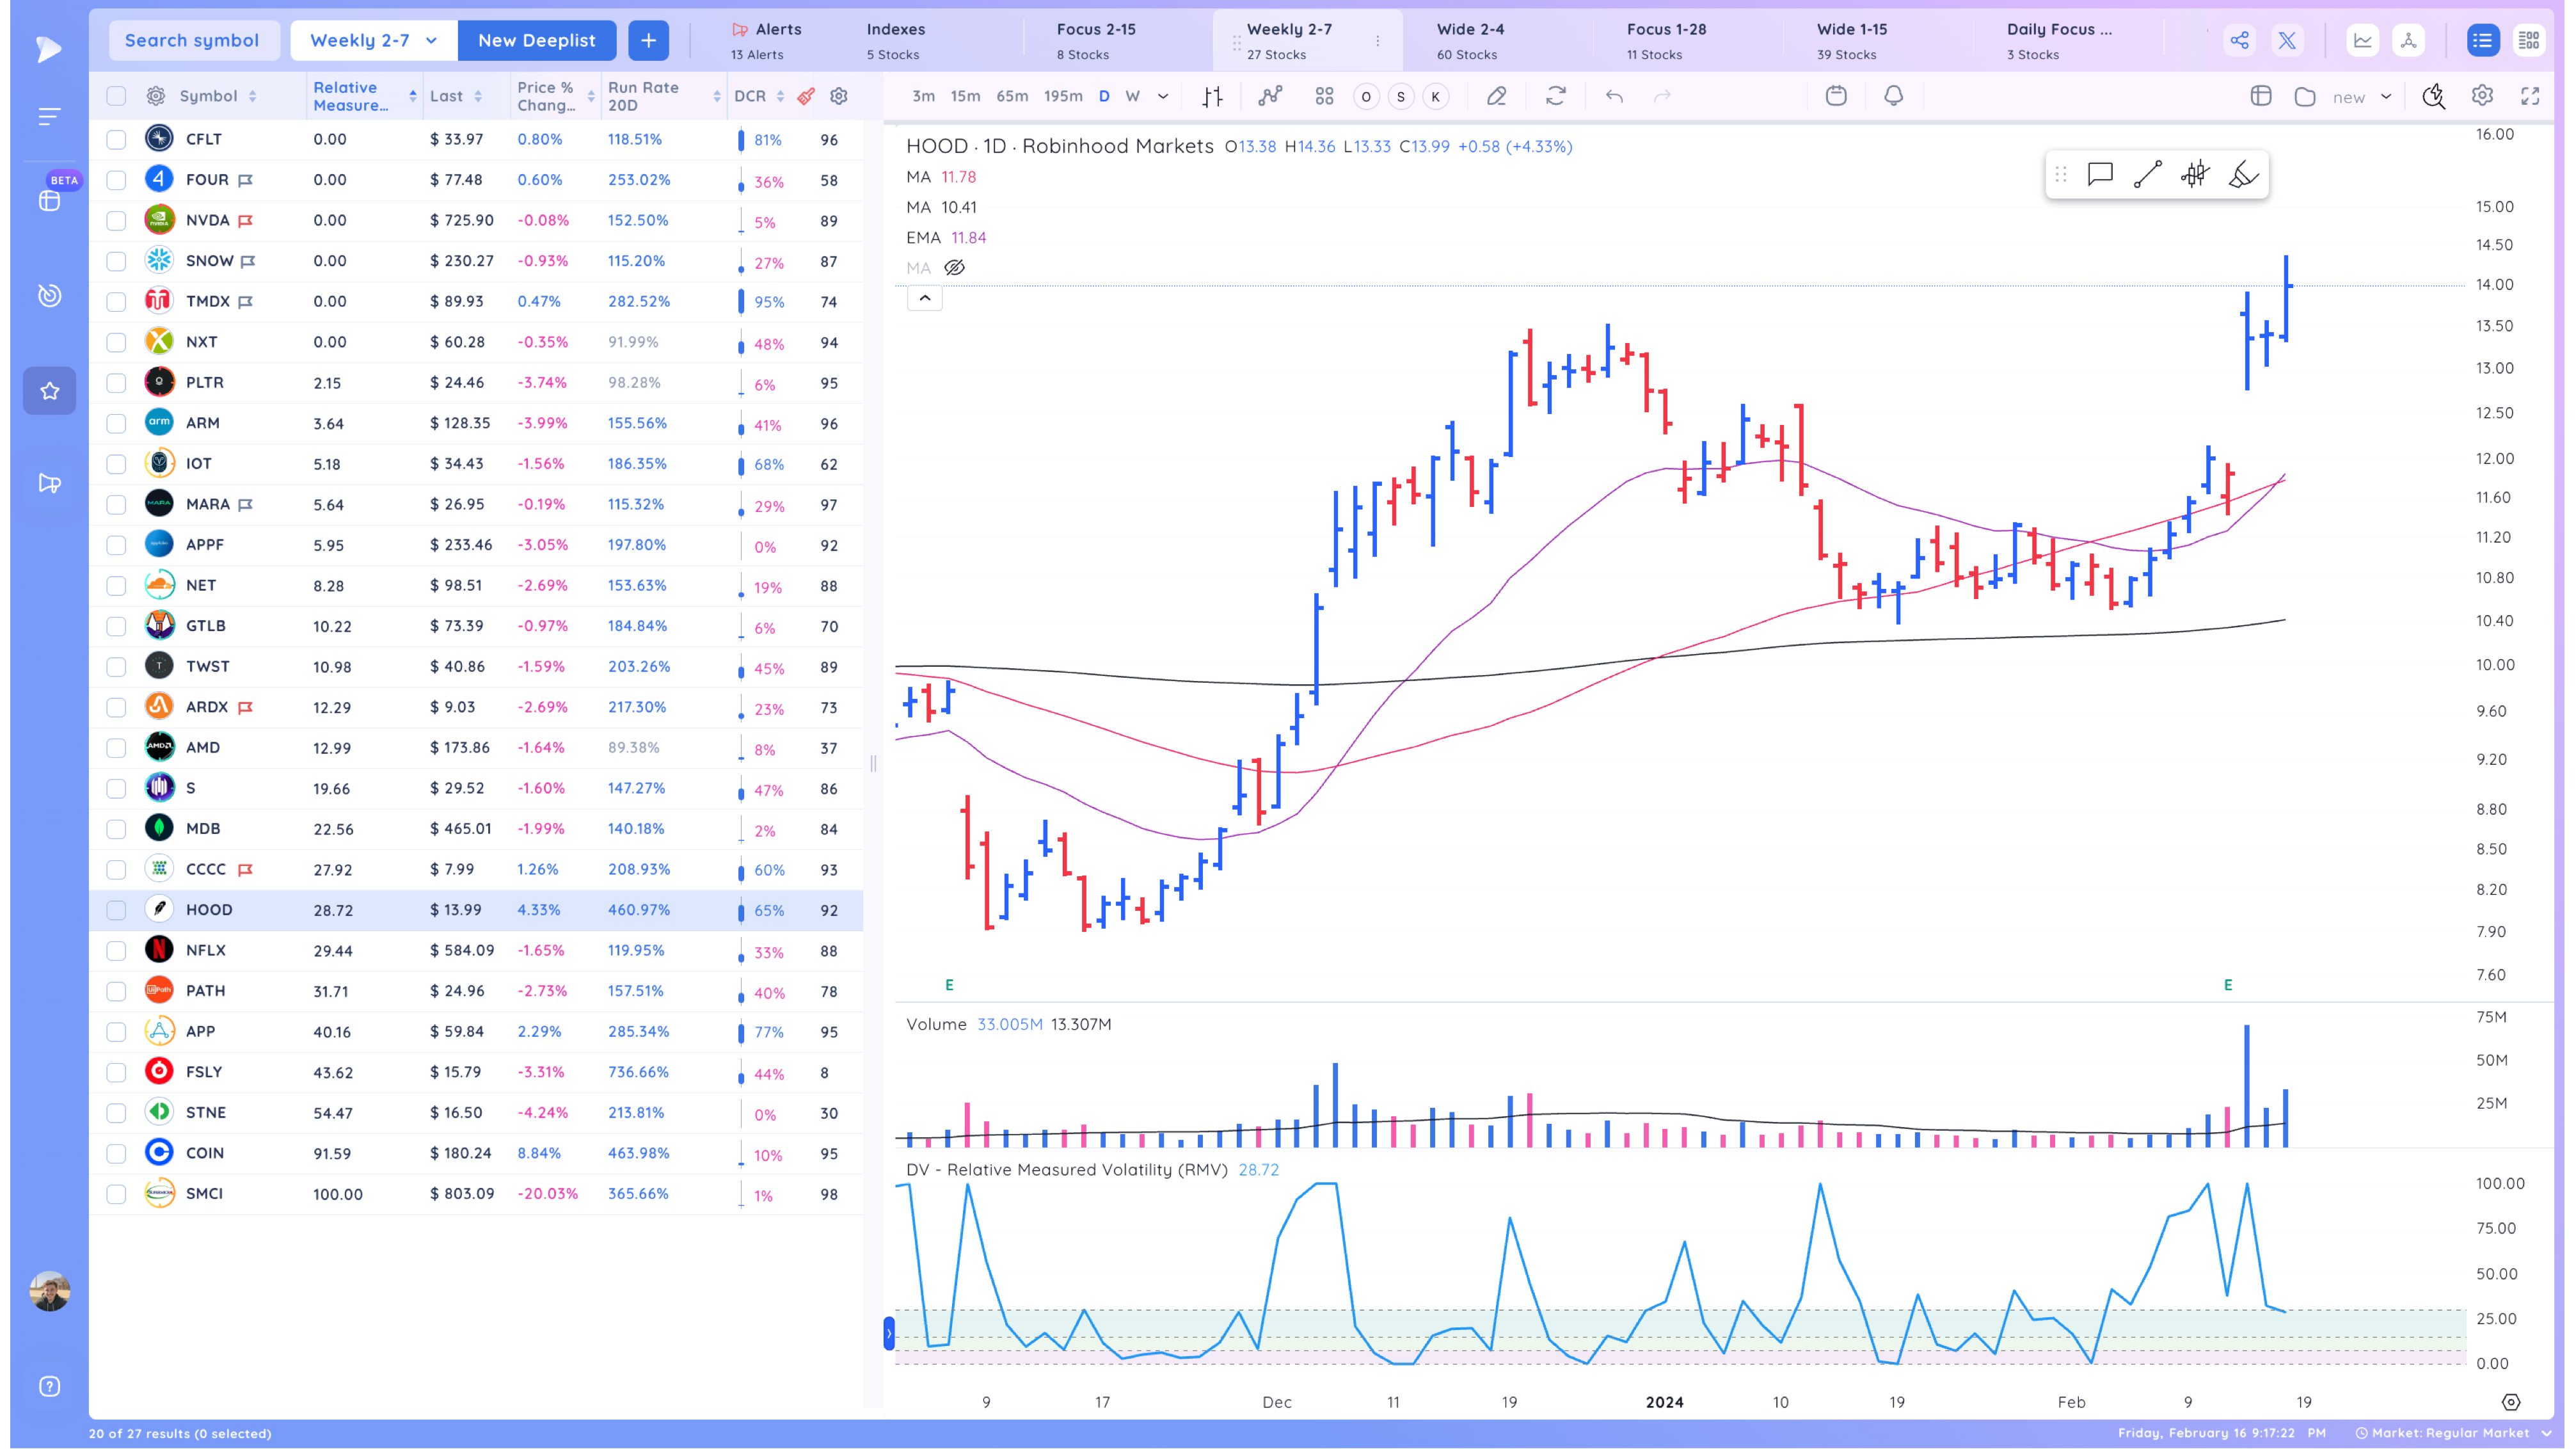Image resolution: width=2576 pixels, height=1449 pixels.
Task: Open the Weekly 2-7 deeplist dropdown
Action: 374,40
